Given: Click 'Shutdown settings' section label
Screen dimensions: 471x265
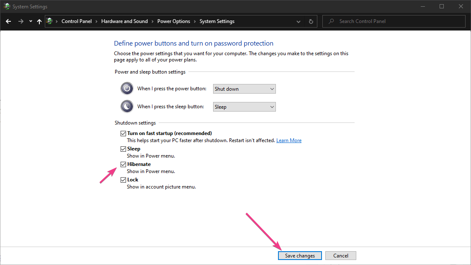Looking at the screenshot, I should pos(135,122).
